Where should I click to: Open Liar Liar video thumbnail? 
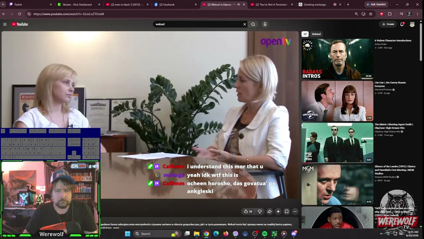coord(337,101)
